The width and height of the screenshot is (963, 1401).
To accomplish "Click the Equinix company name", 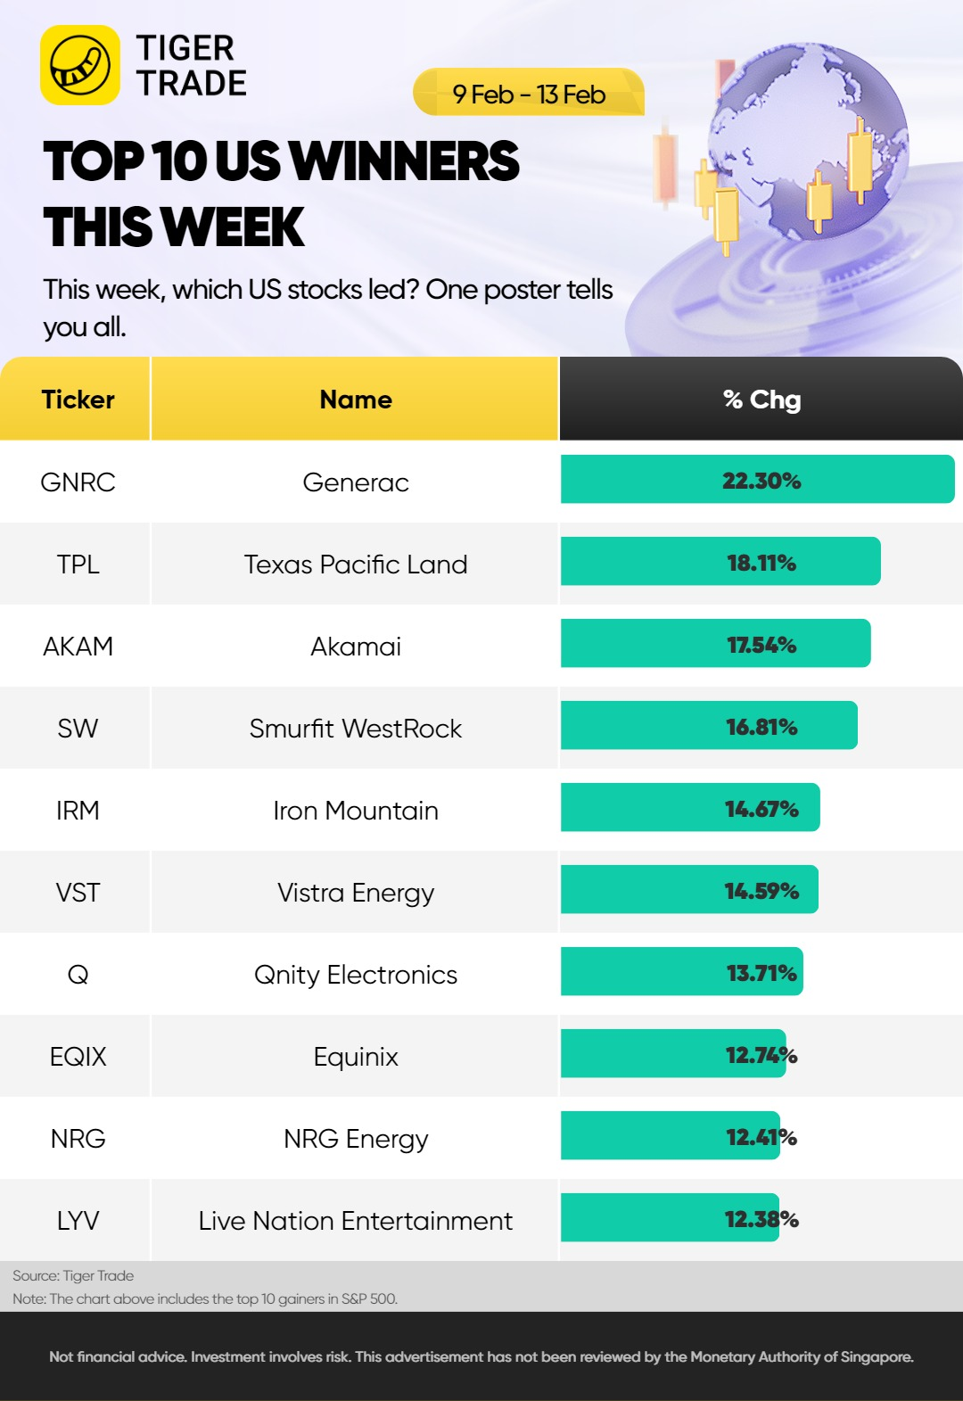I will click(x=356, y=1057).
